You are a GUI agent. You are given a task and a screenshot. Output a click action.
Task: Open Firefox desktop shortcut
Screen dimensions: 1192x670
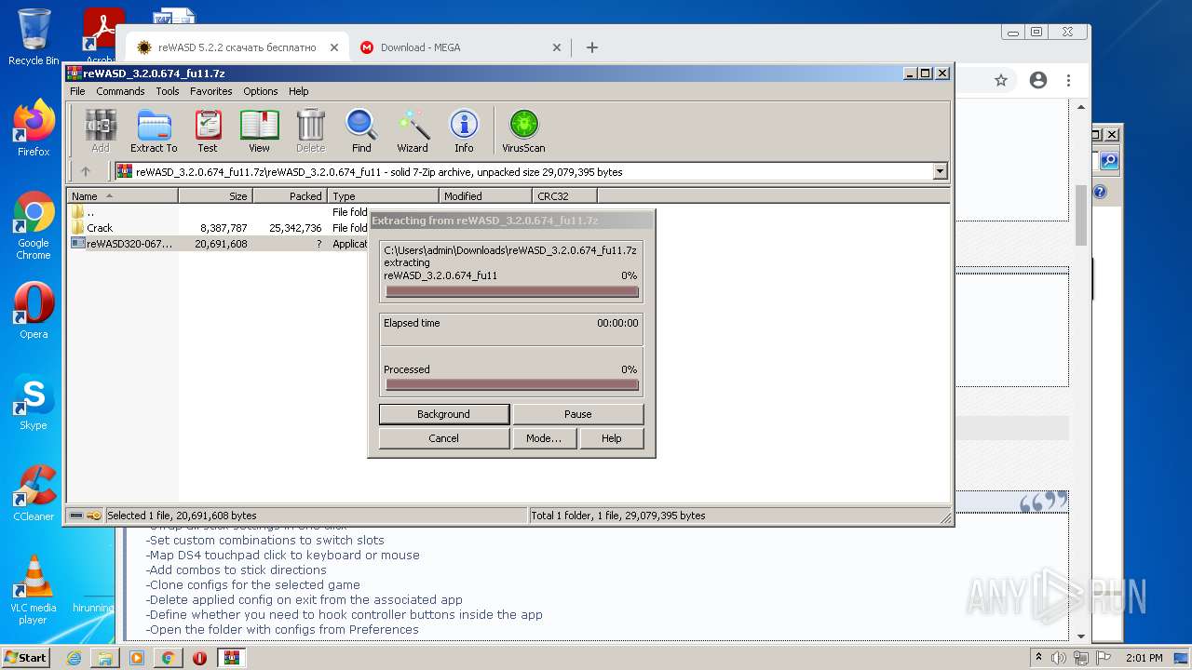click(x=34, y=128)
